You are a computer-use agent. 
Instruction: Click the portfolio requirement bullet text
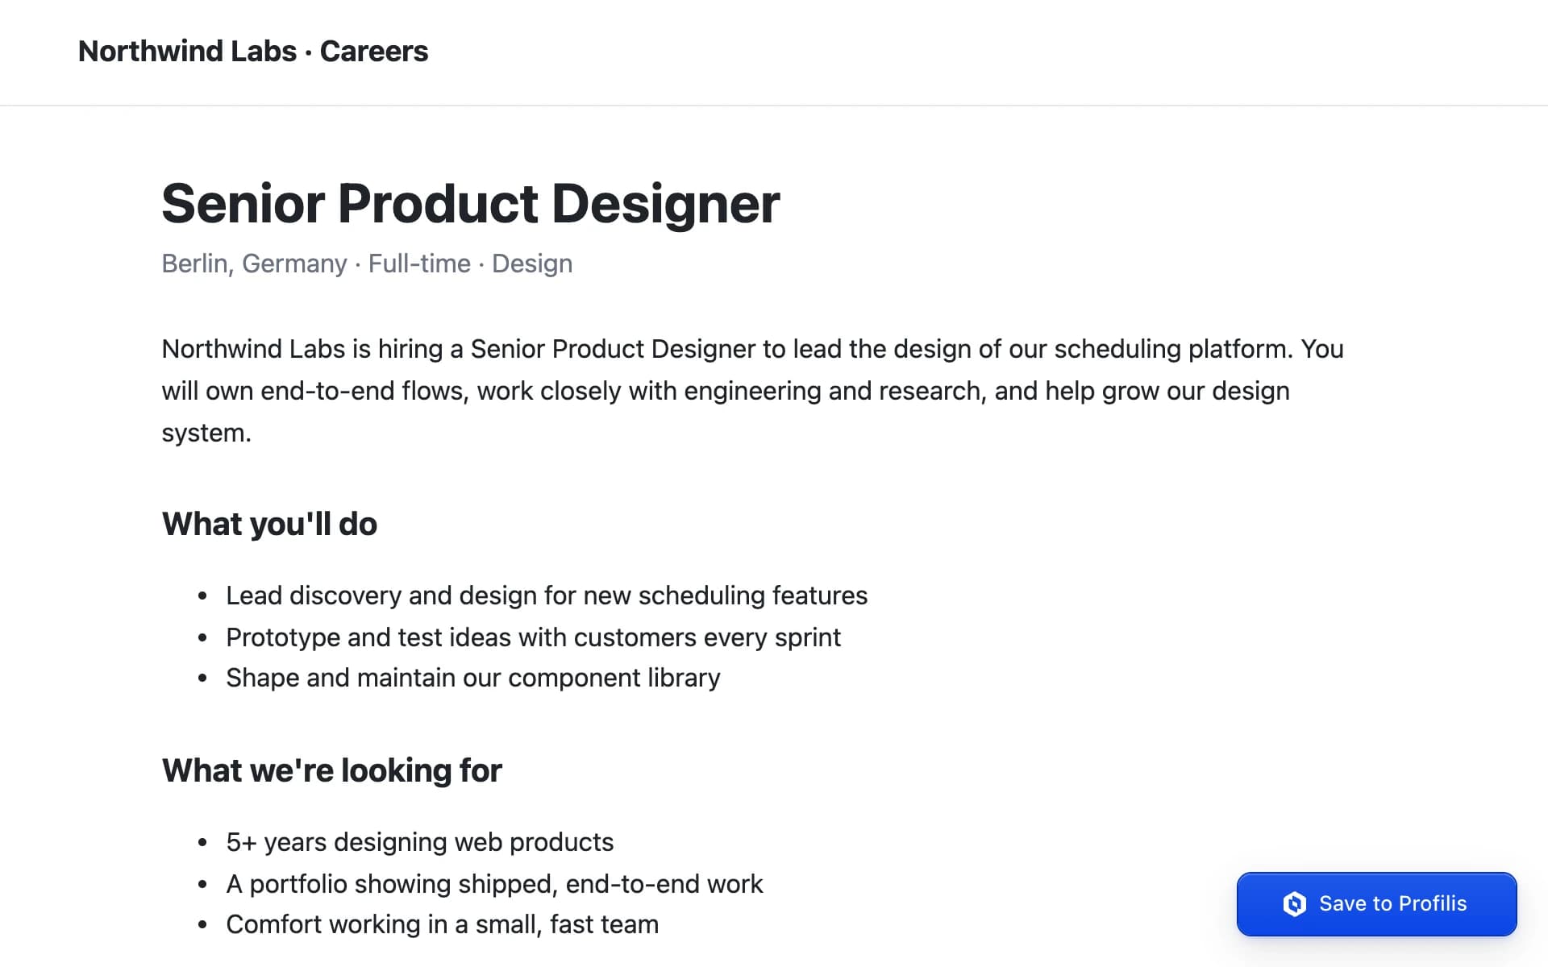(x=494, y=884)
